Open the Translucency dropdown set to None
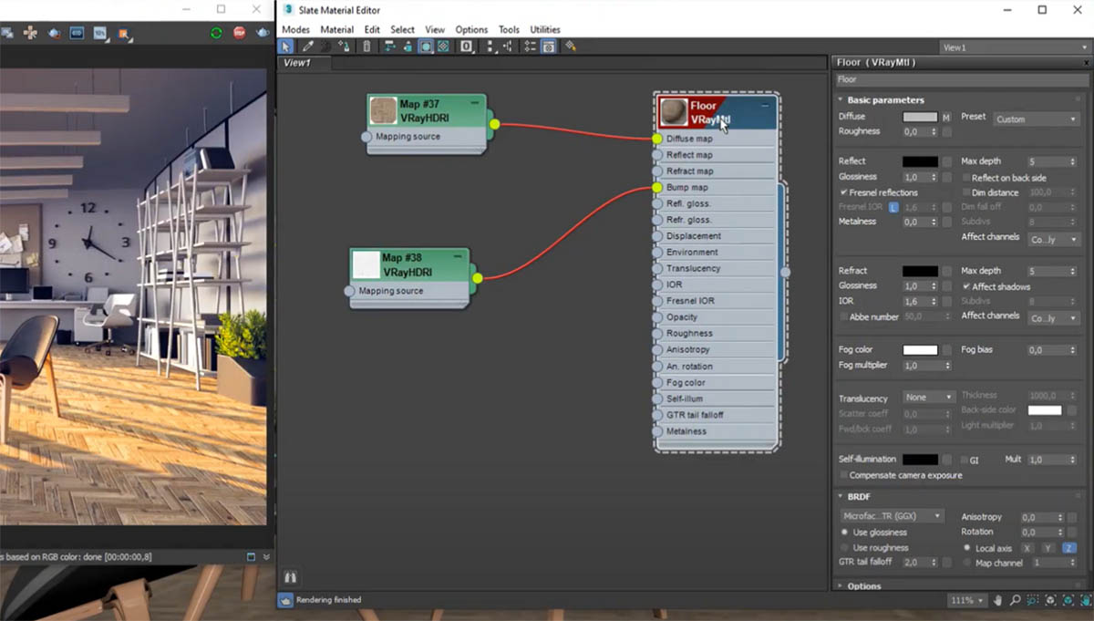This screenshot has height=621, width=1094. pos(928,398)
